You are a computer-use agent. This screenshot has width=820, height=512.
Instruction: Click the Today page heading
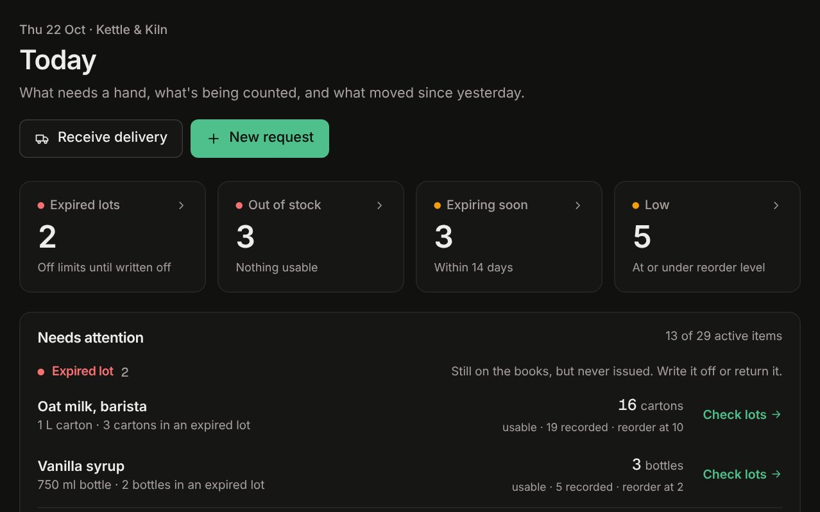pyautogui.click(x=58, y=60)
